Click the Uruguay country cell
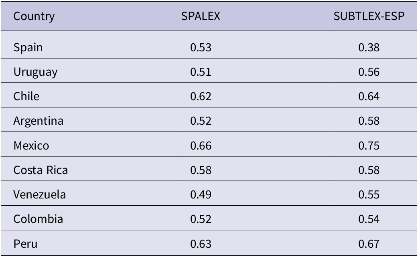 click(x=35, y=72)
